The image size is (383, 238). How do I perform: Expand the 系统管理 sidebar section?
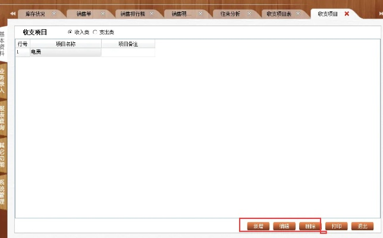coord(2,192)
